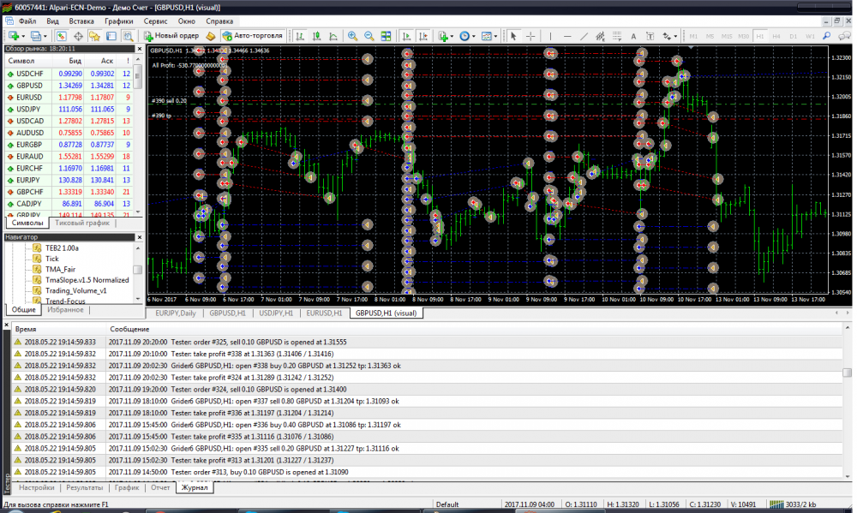Switch chart to candlestick display
Image resolution: width=857 pixels, height=513 pixels.
[x=317, y=36]
